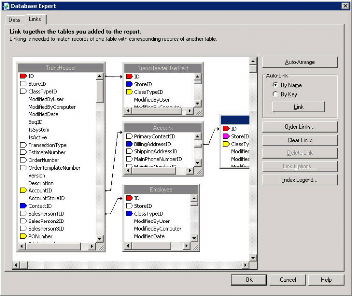The height and width of the screenshot is (296, 352).
Task: Click the ShippingAddressID tag icon
Action: [x=130, y=151]
